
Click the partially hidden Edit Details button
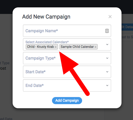(127, 27)
